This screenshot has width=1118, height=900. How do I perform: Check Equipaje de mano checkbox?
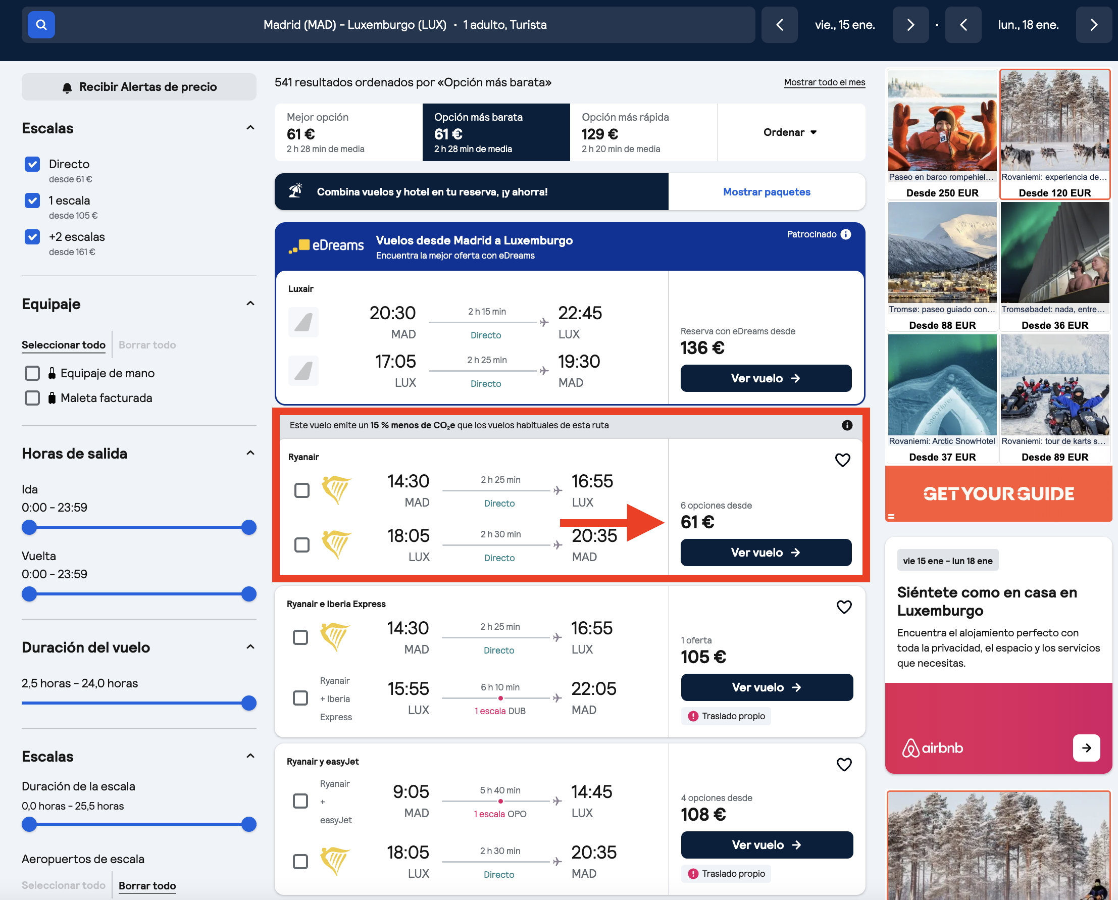32,373
